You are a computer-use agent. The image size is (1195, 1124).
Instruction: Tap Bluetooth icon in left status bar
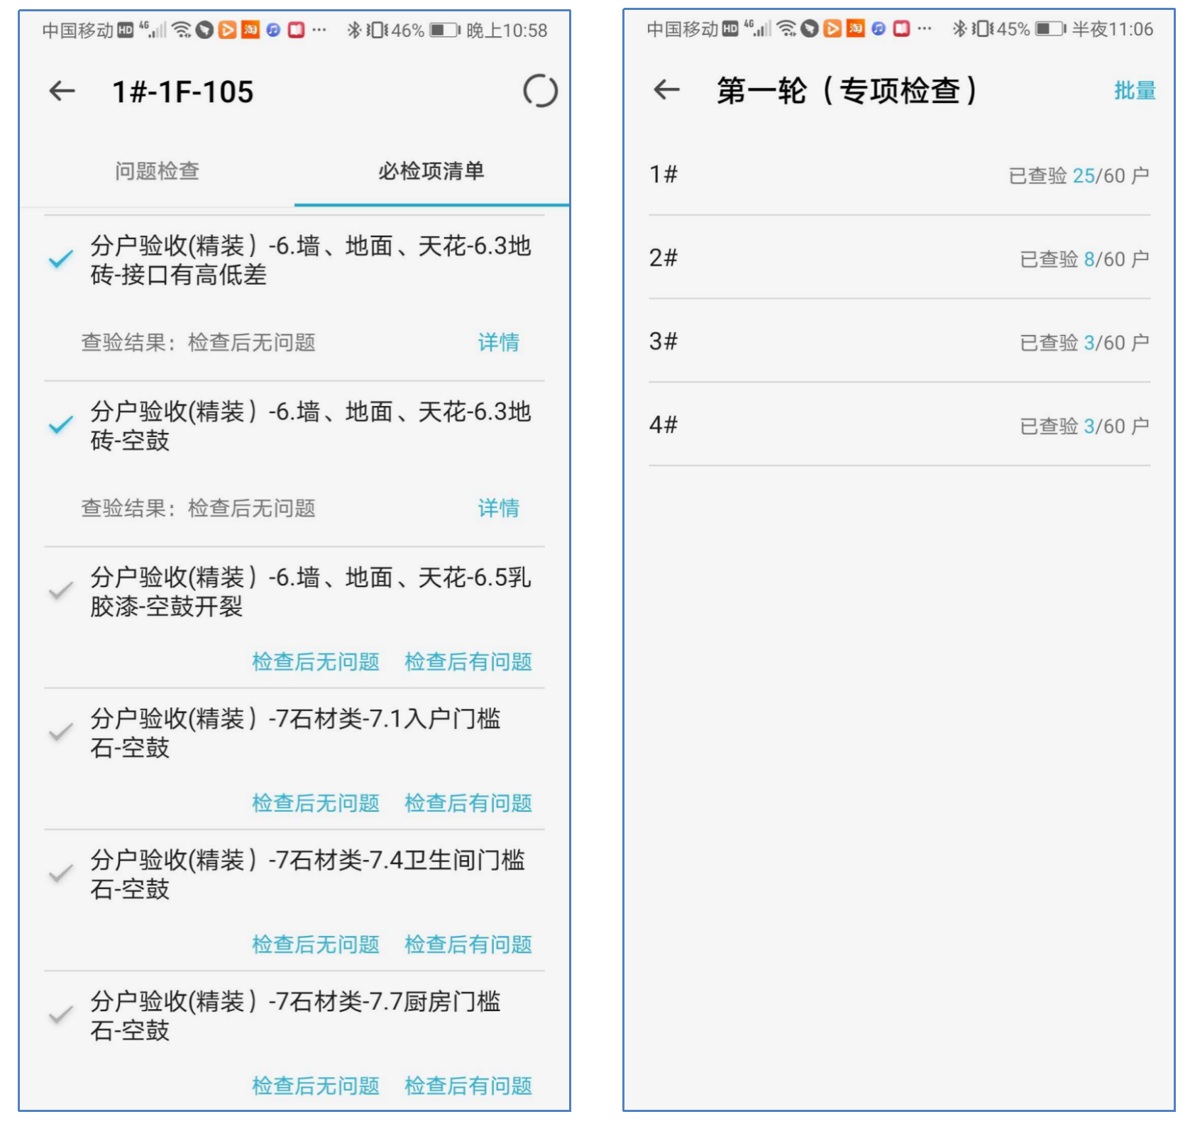point(354,30)
